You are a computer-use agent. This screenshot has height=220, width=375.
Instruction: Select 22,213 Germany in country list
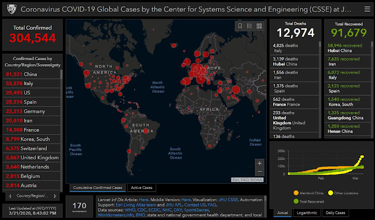31,111
